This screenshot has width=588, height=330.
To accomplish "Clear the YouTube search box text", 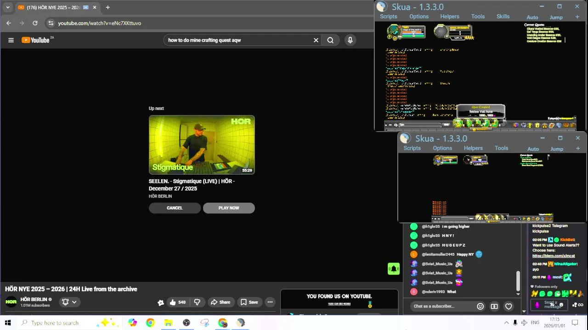I will [x=316, y=40].
